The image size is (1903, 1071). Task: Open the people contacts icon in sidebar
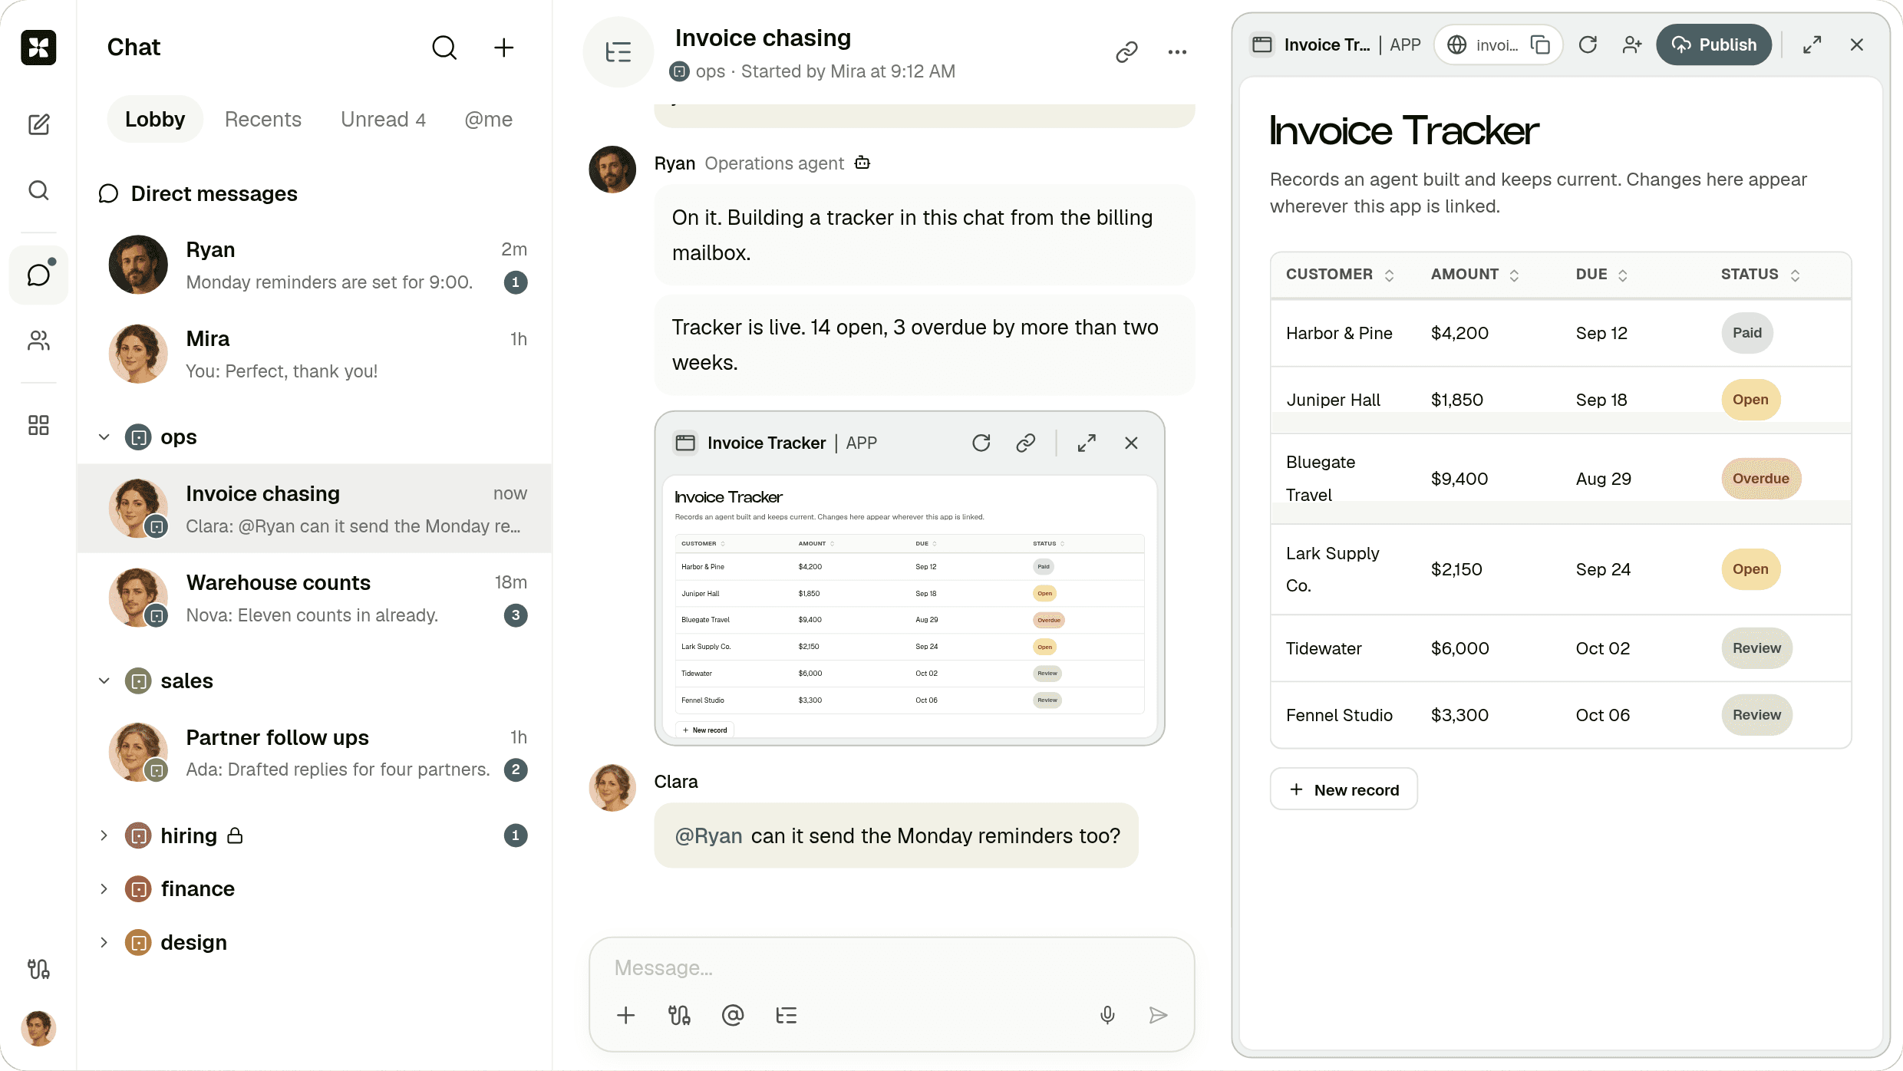pyautogui.click(x=38, y=341)
